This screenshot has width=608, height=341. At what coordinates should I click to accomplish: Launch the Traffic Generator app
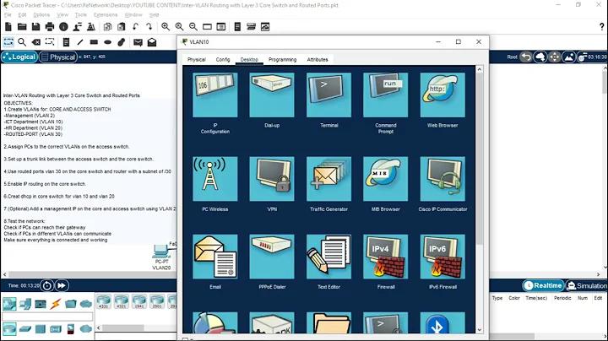(x=328, y=179)
